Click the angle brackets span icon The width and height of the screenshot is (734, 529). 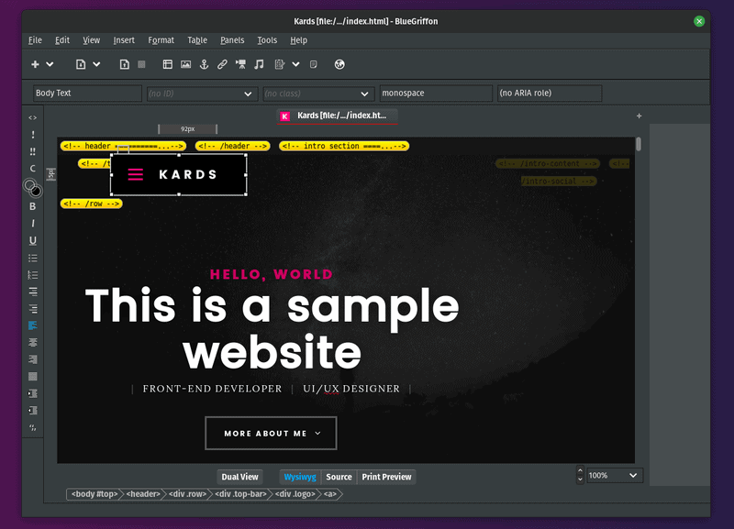coord(32,117)
